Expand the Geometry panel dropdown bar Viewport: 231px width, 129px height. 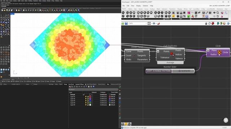143,19
